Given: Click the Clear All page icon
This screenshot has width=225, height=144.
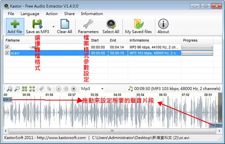Looking at the screenshot, I should pos(64,24).
